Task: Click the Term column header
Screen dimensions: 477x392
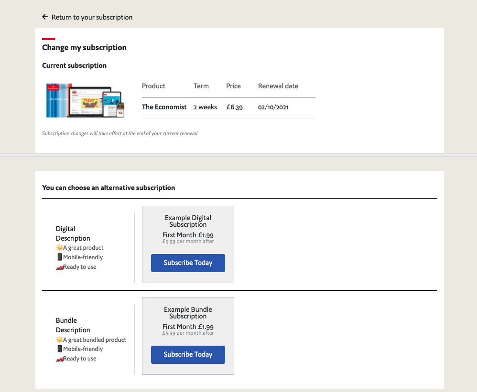Action: 201,86
